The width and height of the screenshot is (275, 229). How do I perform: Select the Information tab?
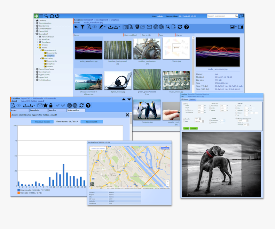tap(76, 110)
